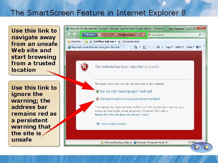Viewport: 218px width, 163px height.
Task: Click Disregard and continue (not recommended)
Action: pos(130,99)
